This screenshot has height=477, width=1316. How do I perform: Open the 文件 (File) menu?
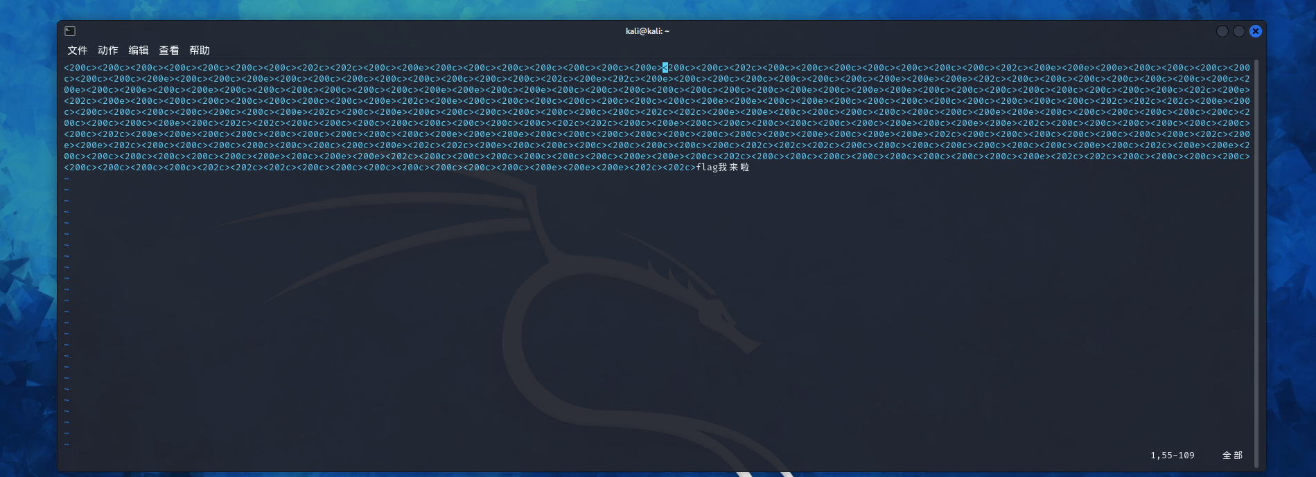(x=77, y=51)
